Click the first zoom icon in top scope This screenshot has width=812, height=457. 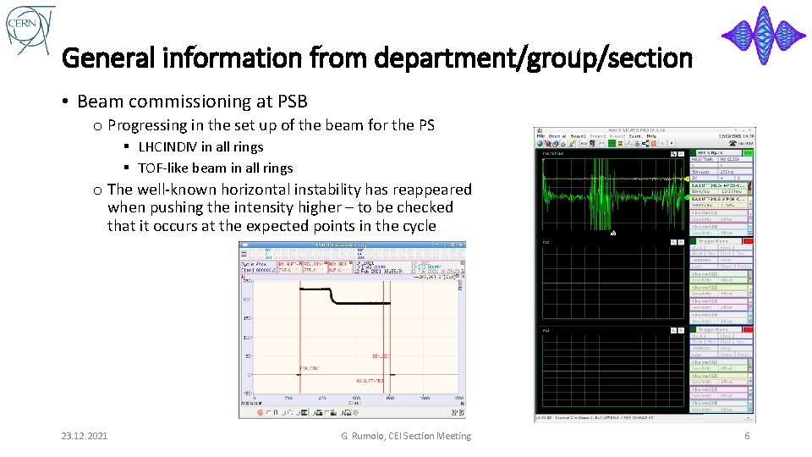tap(673, 154)
